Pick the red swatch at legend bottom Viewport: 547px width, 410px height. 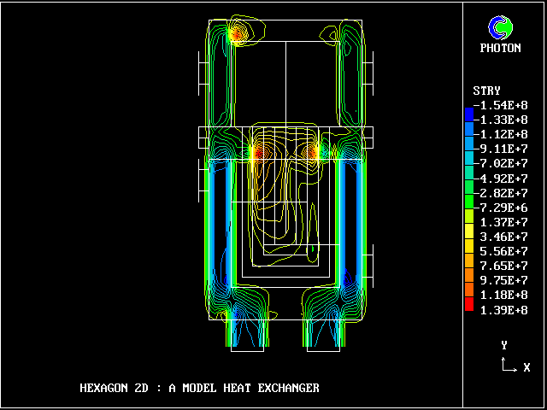click(468, 304)
